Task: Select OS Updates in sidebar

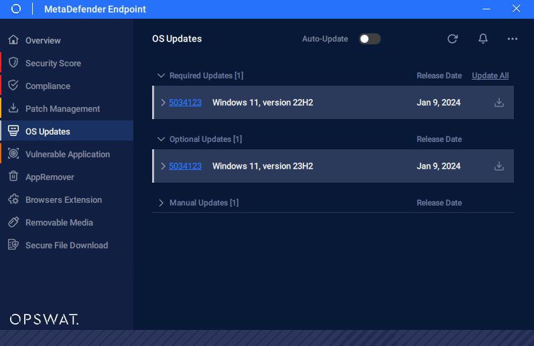Action: (67, 131)
